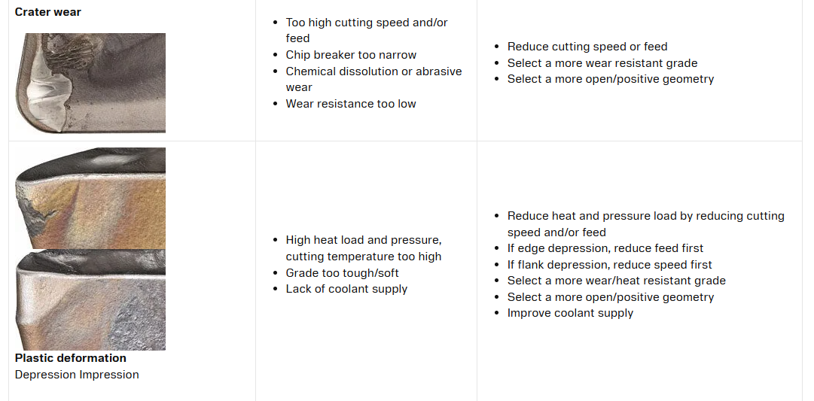Click 'Reduce cutting speed or feed' remedy
Viewport: 814px width, 401px height.
click(x=587, y=47)
